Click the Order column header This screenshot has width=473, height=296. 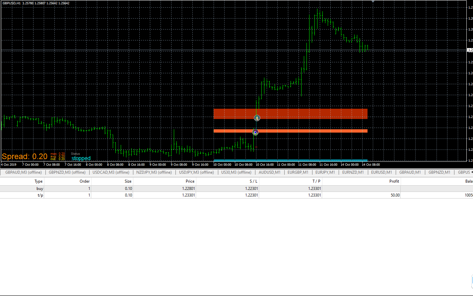pyautogui.click(x=68, y=181)
